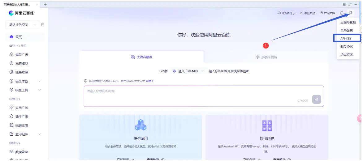This screenshot has width=363, height=161.
Task: Select API-KEY in the user menu
Action: coord(347,38)
